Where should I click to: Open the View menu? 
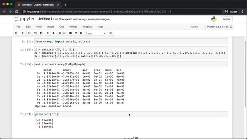click(39, 27)
